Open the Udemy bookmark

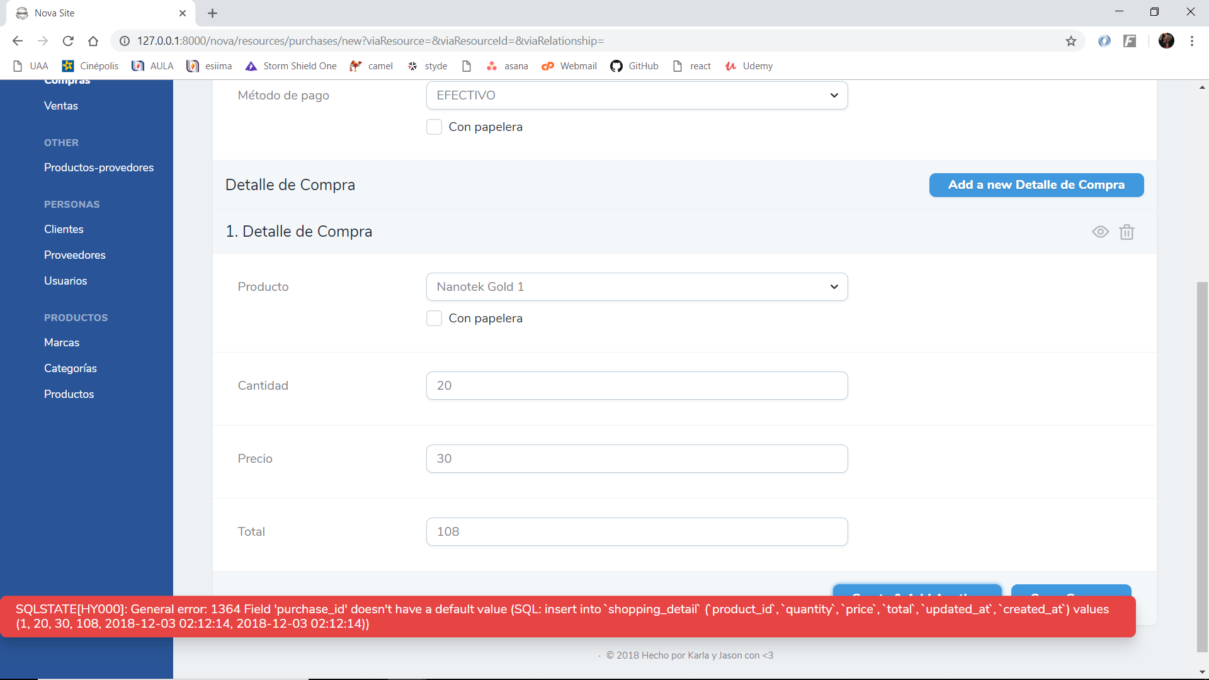tap(749, 66)
